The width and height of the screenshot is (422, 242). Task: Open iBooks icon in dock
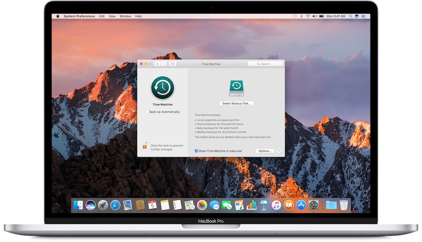(288, 205)
